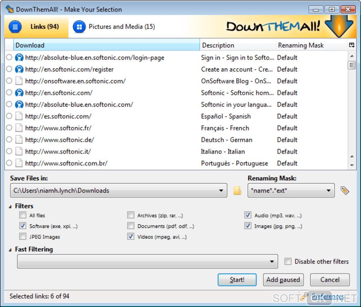Enable the Archives (zip, rar) filter
Viewport: 361px width, 307px height.
pyautogui.click(x=131, y=215)
